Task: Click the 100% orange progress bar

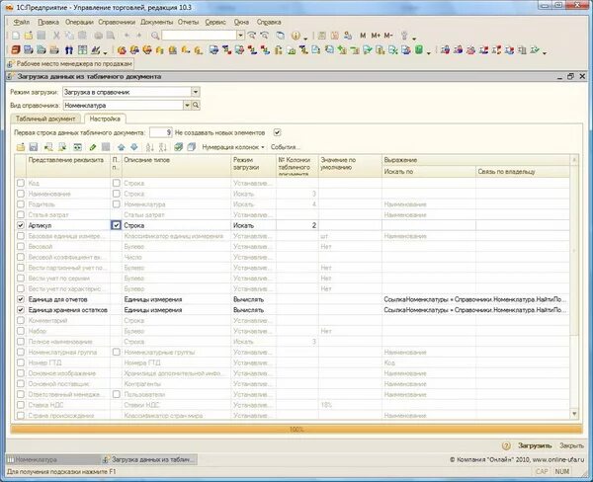Action: pyautogui.click(x=296, y=429)
